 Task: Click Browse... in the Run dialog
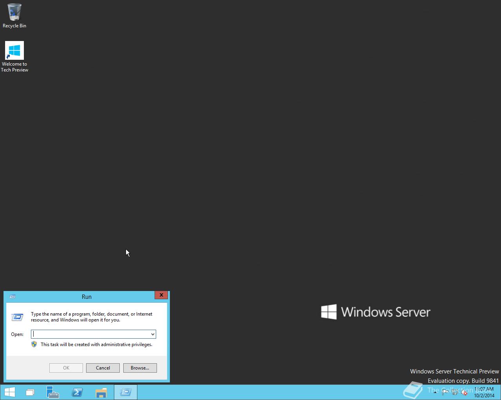(x=140, y=368)
